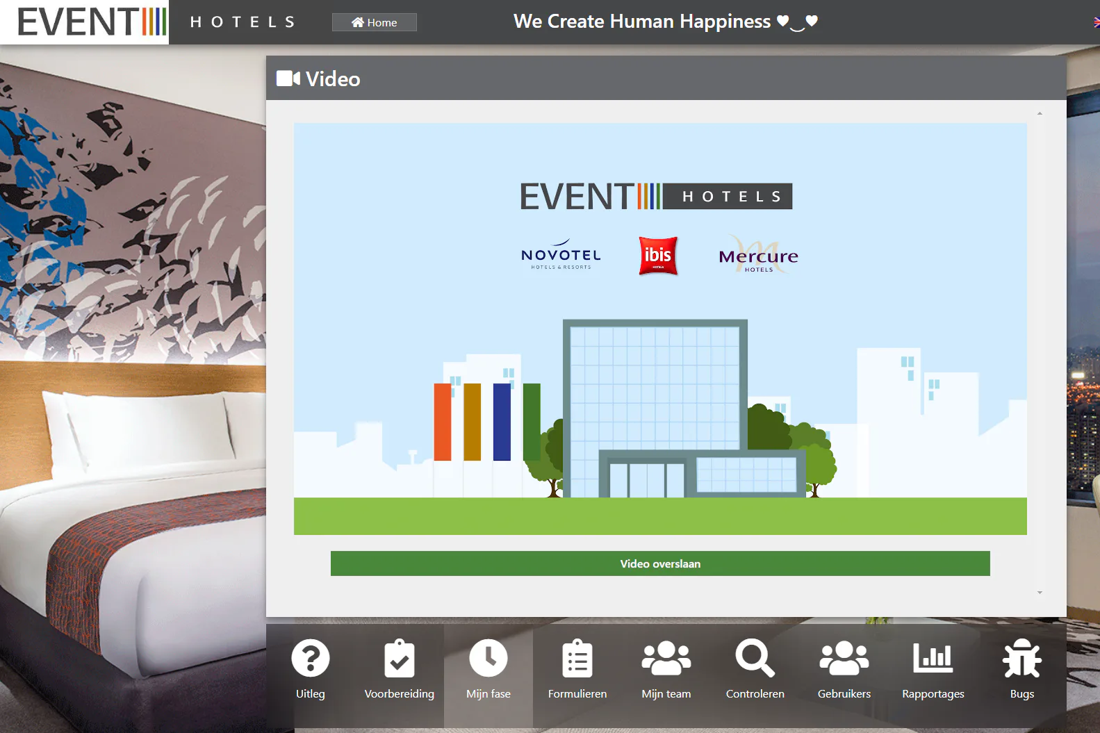
Task: Open the Mijn team group icon
Action: point(666,658)
